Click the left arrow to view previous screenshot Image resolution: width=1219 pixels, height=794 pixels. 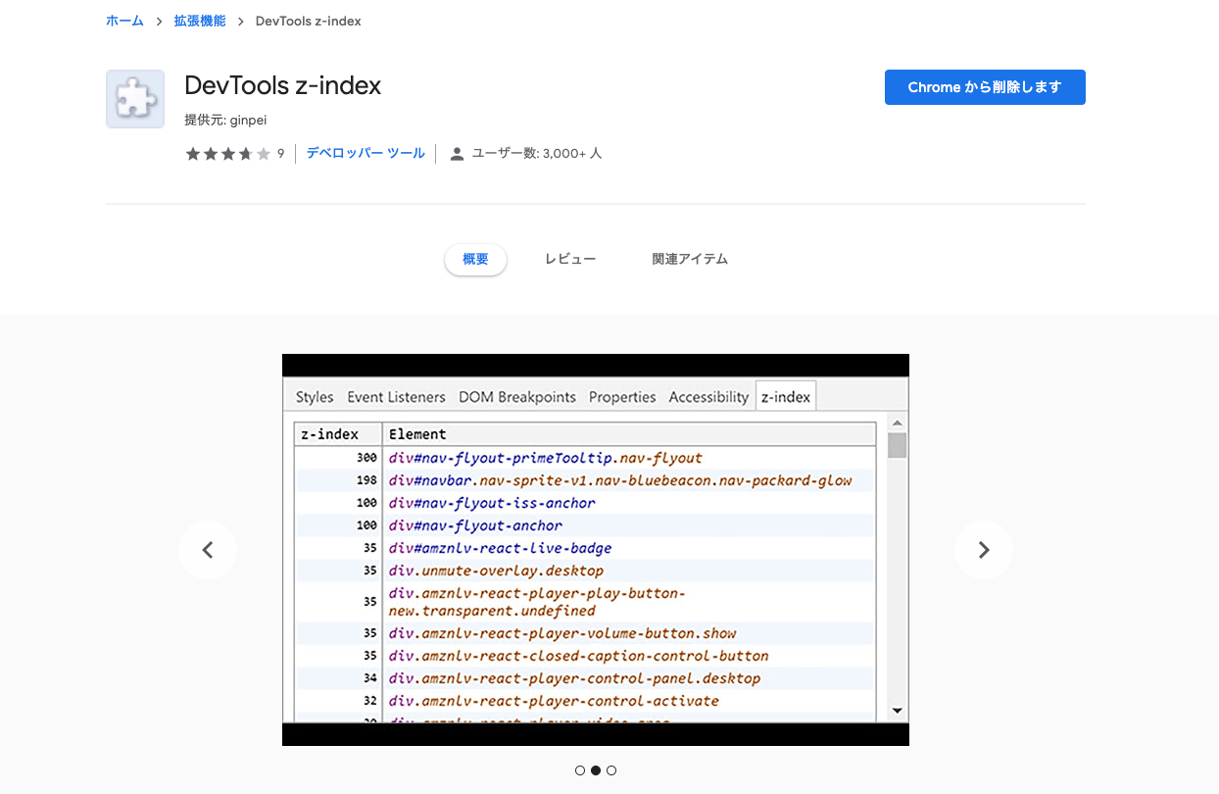tap(208, 550)
